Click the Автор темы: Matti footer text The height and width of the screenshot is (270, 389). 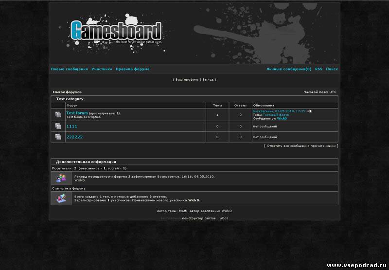coord(172,211)
